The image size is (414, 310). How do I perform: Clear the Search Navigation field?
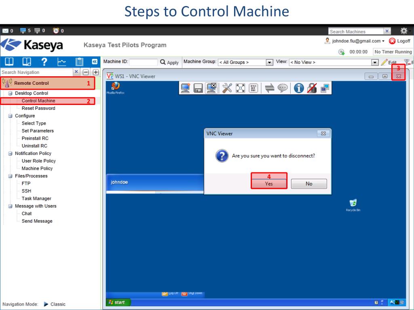click(x=76, y=72)
